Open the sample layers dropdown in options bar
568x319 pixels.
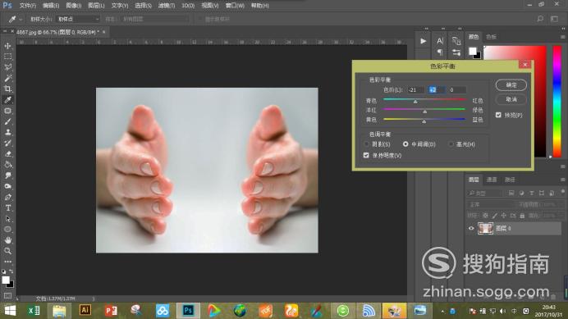pos(155,19)
